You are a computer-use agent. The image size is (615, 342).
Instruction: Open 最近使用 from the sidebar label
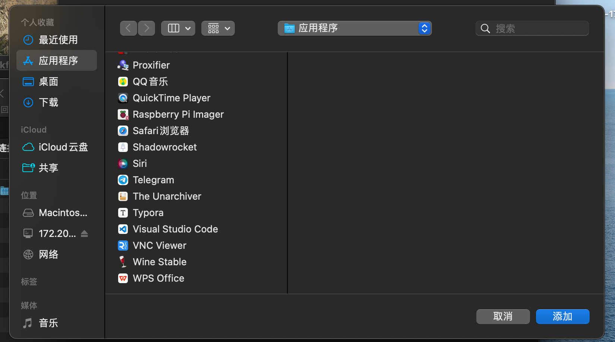tap(59, 40)
